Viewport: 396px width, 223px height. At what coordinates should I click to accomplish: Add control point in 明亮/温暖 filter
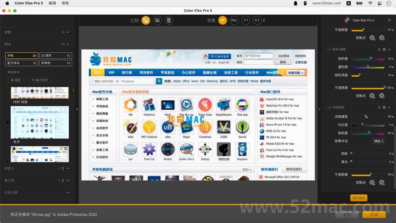point(372,96)
